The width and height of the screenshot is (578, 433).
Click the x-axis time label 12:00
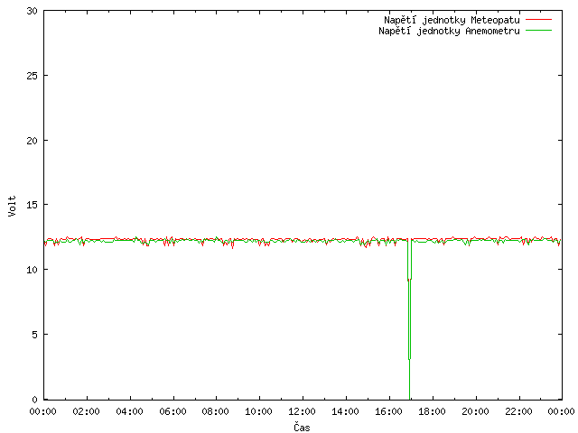point(303,411)
